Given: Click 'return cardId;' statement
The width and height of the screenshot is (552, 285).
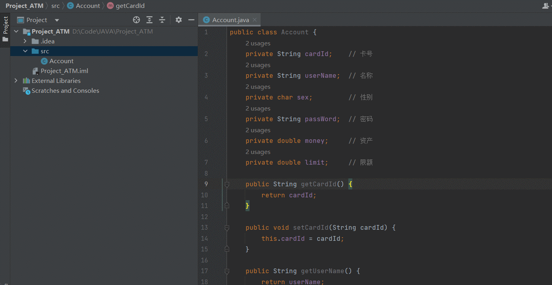Looking at the screenshot, I should [x=289, y=195].
